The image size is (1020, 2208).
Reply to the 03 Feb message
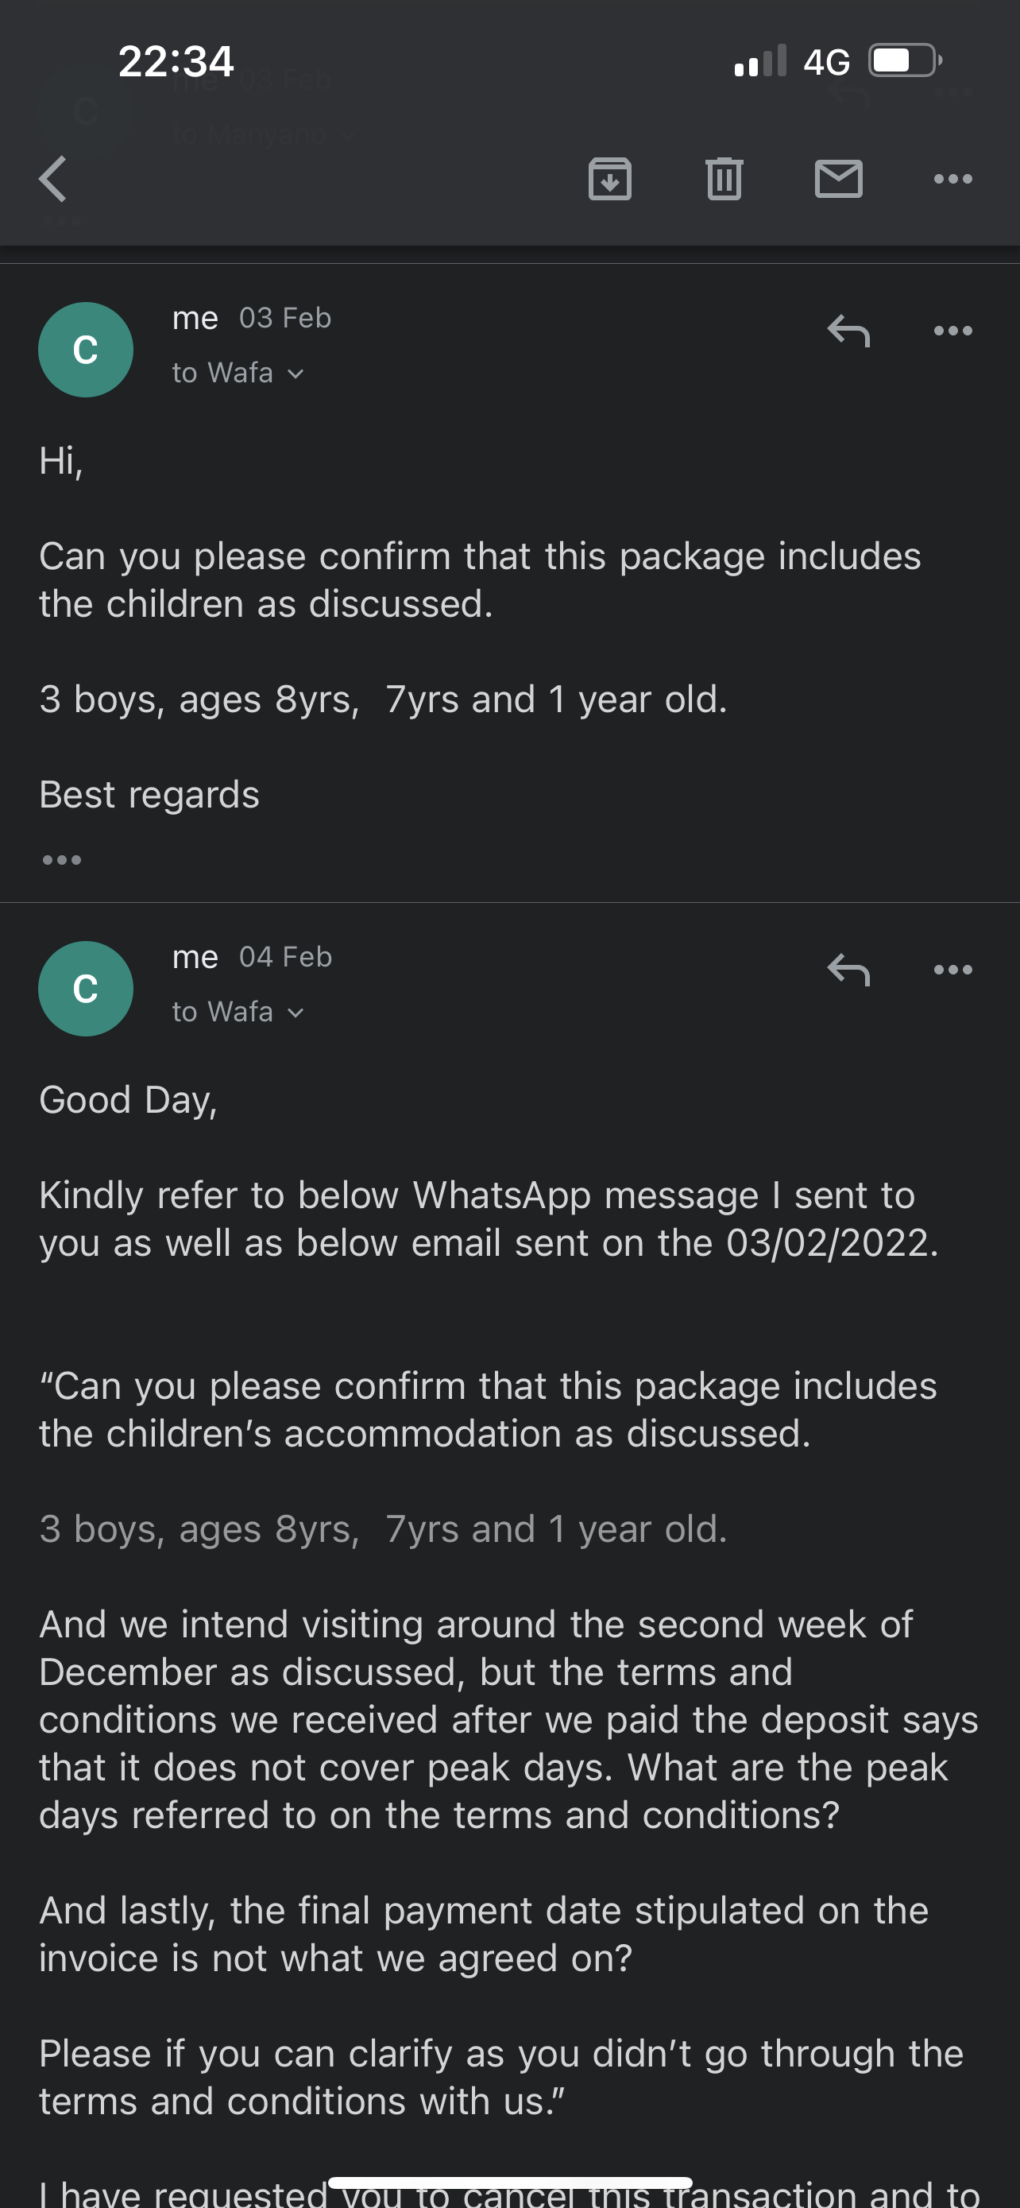click(x=848, y=330)
